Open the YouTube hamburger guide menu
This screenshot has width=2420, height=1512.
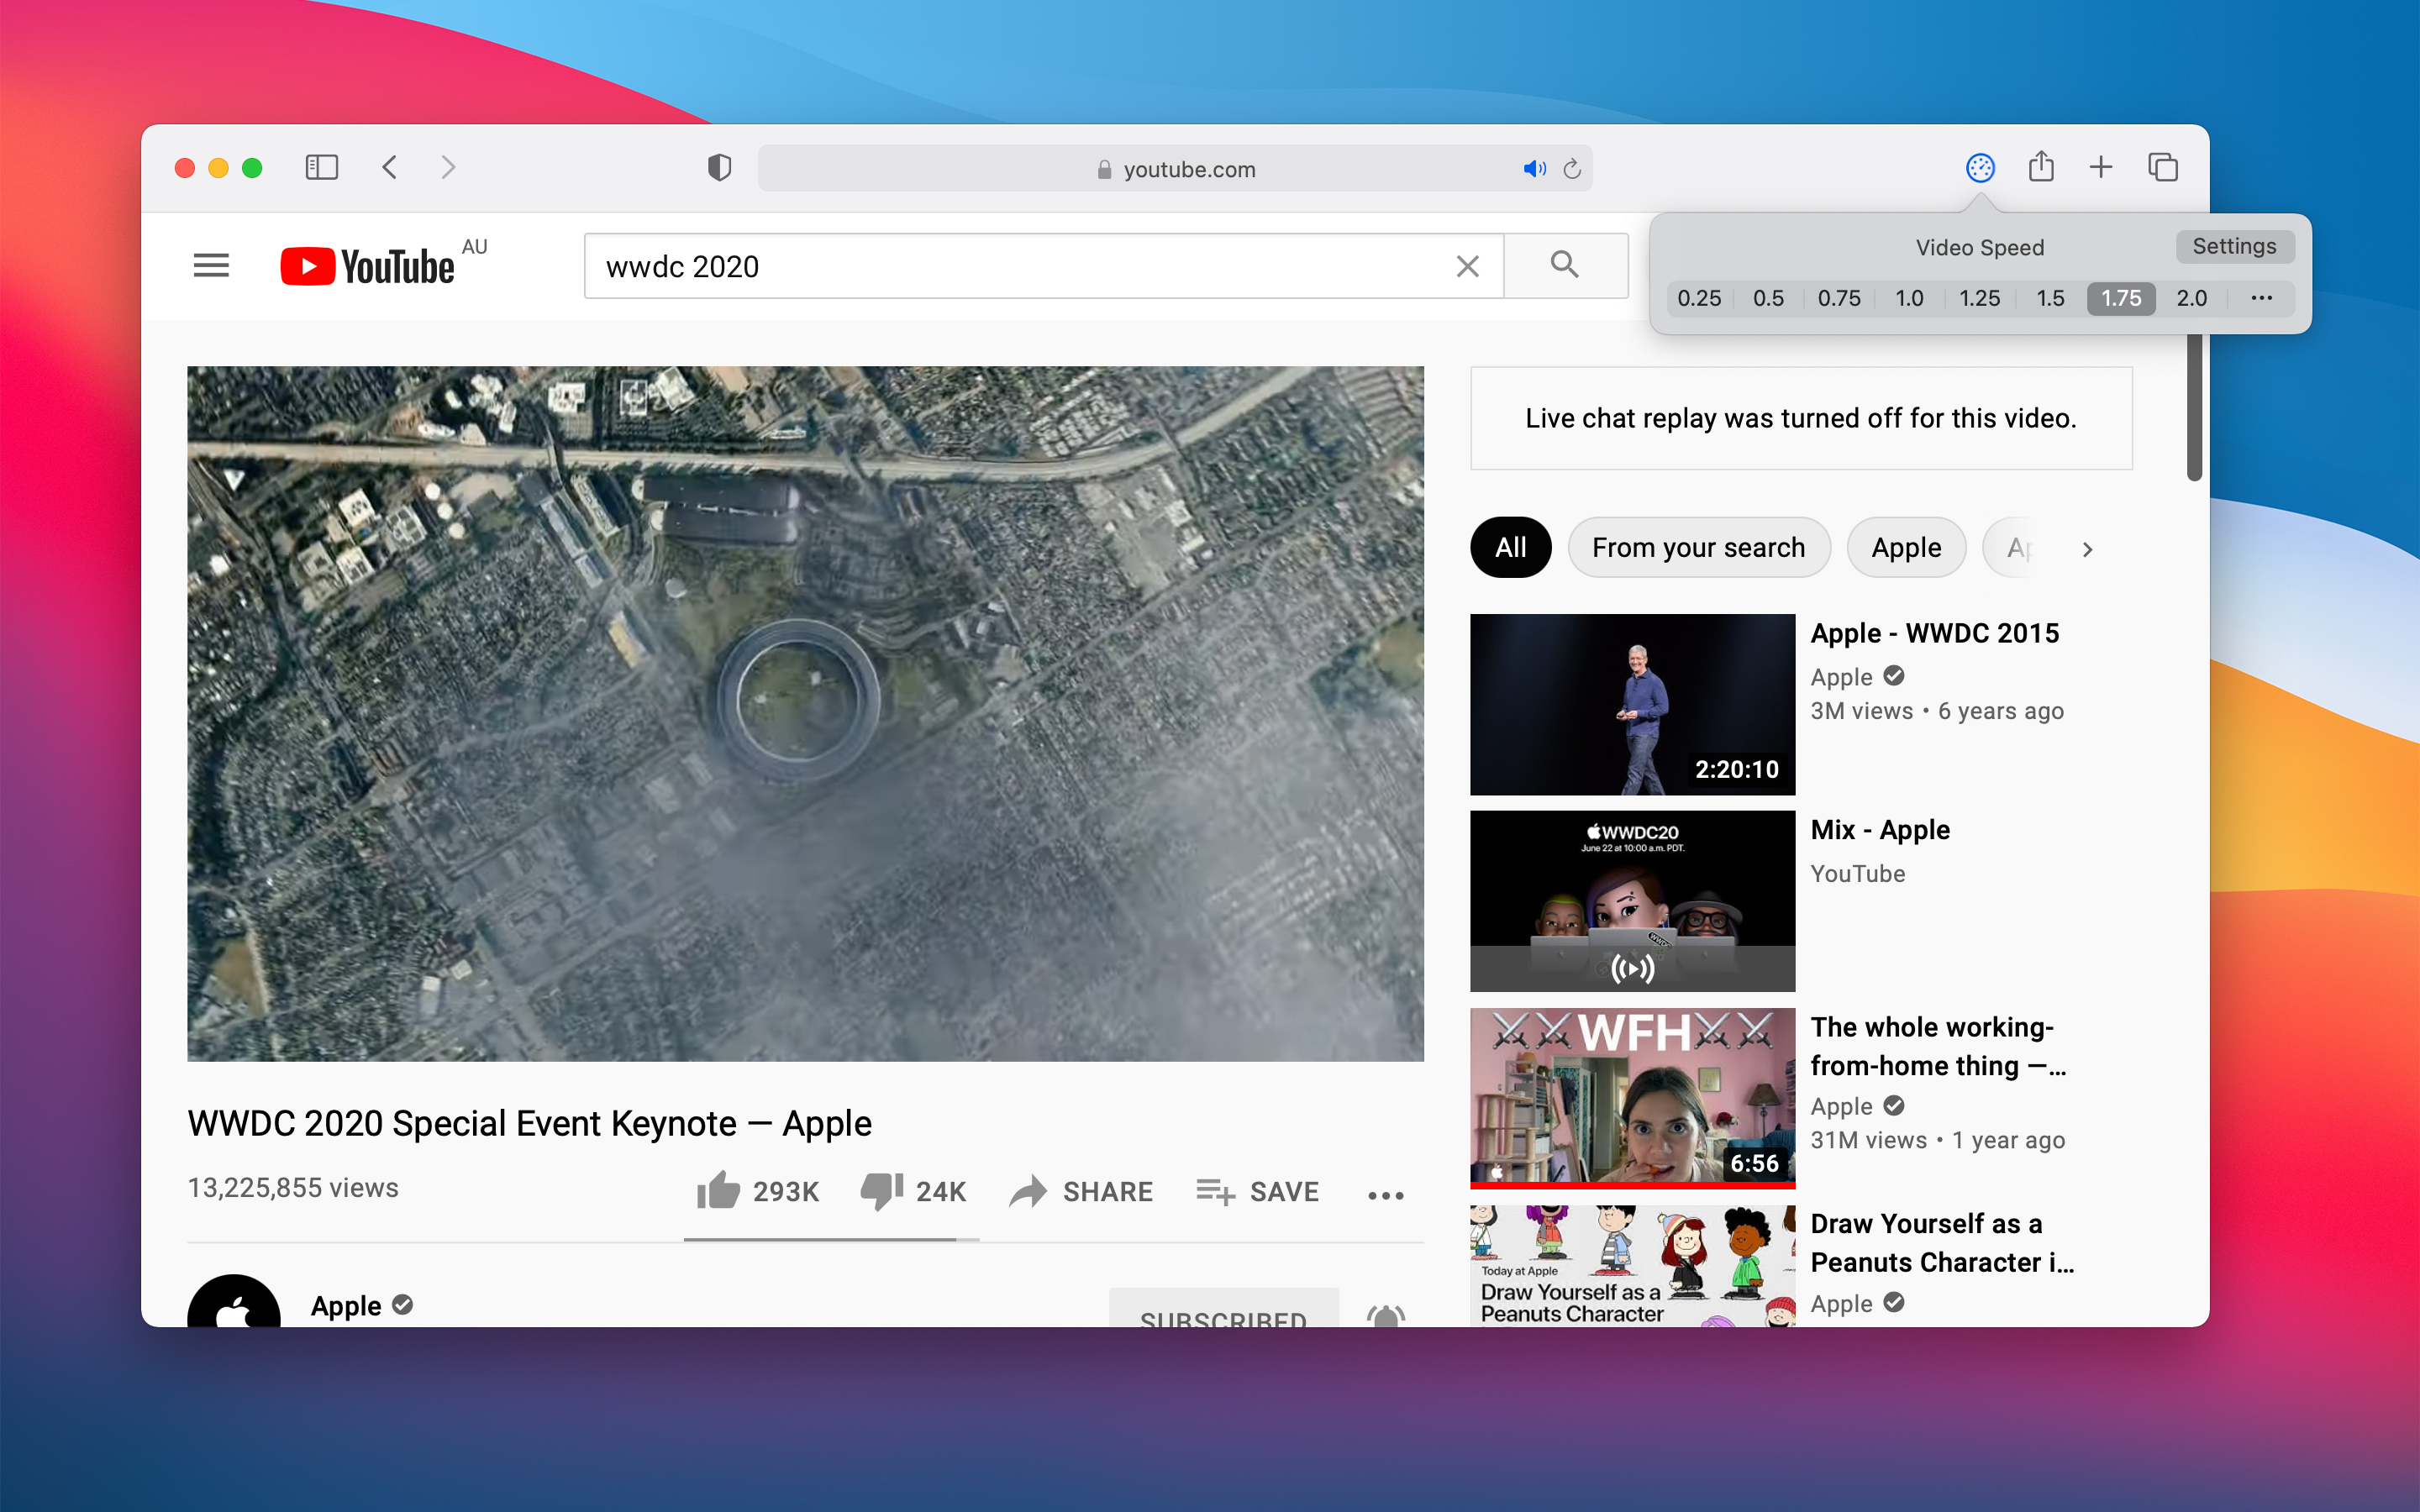211,266
